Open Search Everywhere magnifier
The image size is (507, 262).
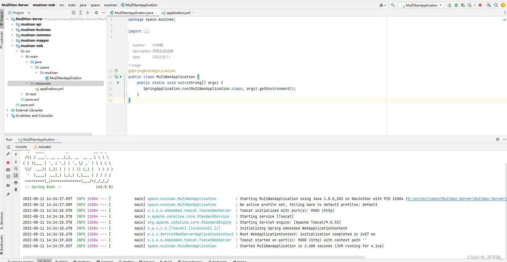(x=496, y=5)
